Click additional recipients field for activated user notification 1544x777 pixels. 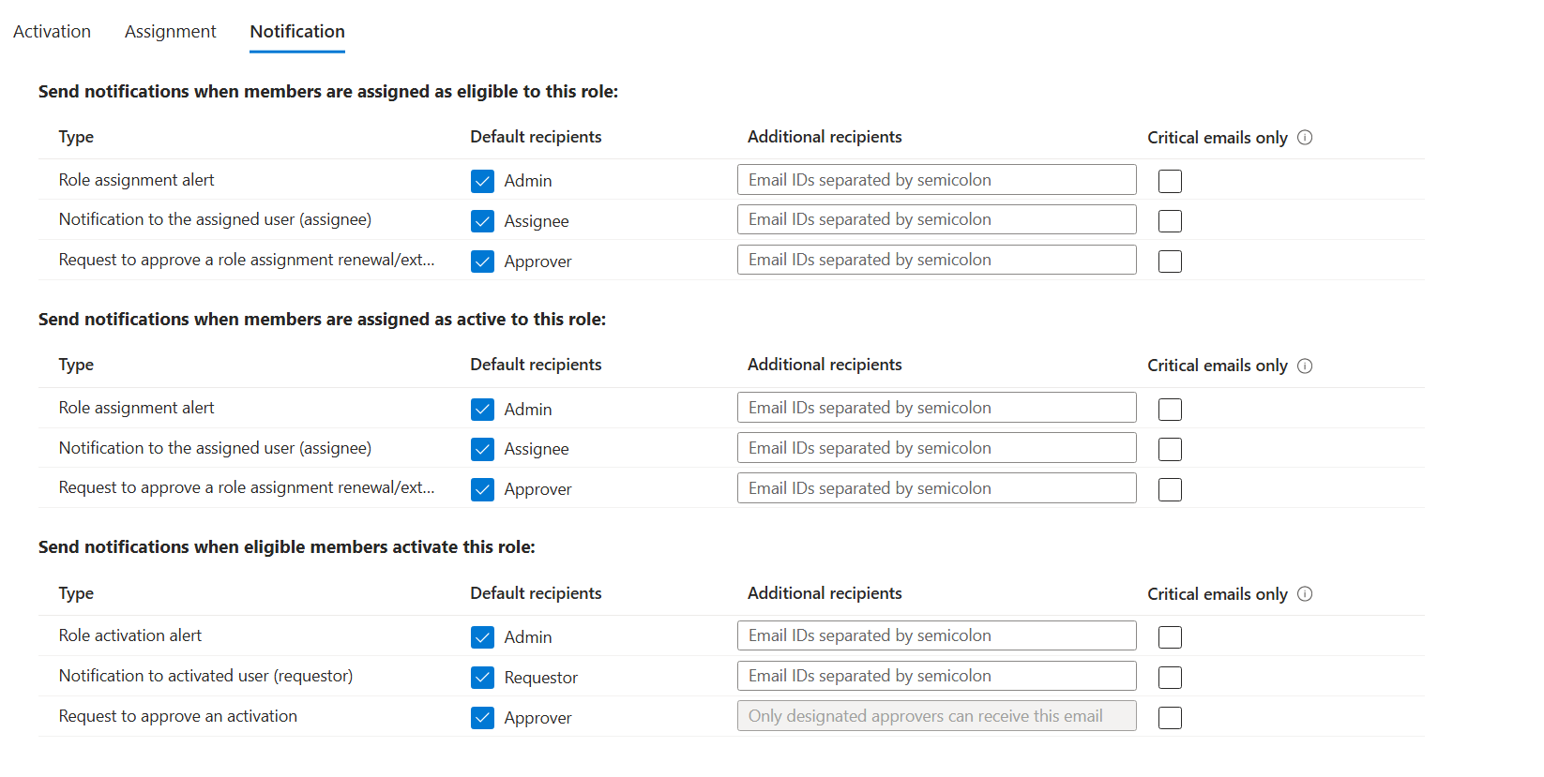(x=936, y=676)
